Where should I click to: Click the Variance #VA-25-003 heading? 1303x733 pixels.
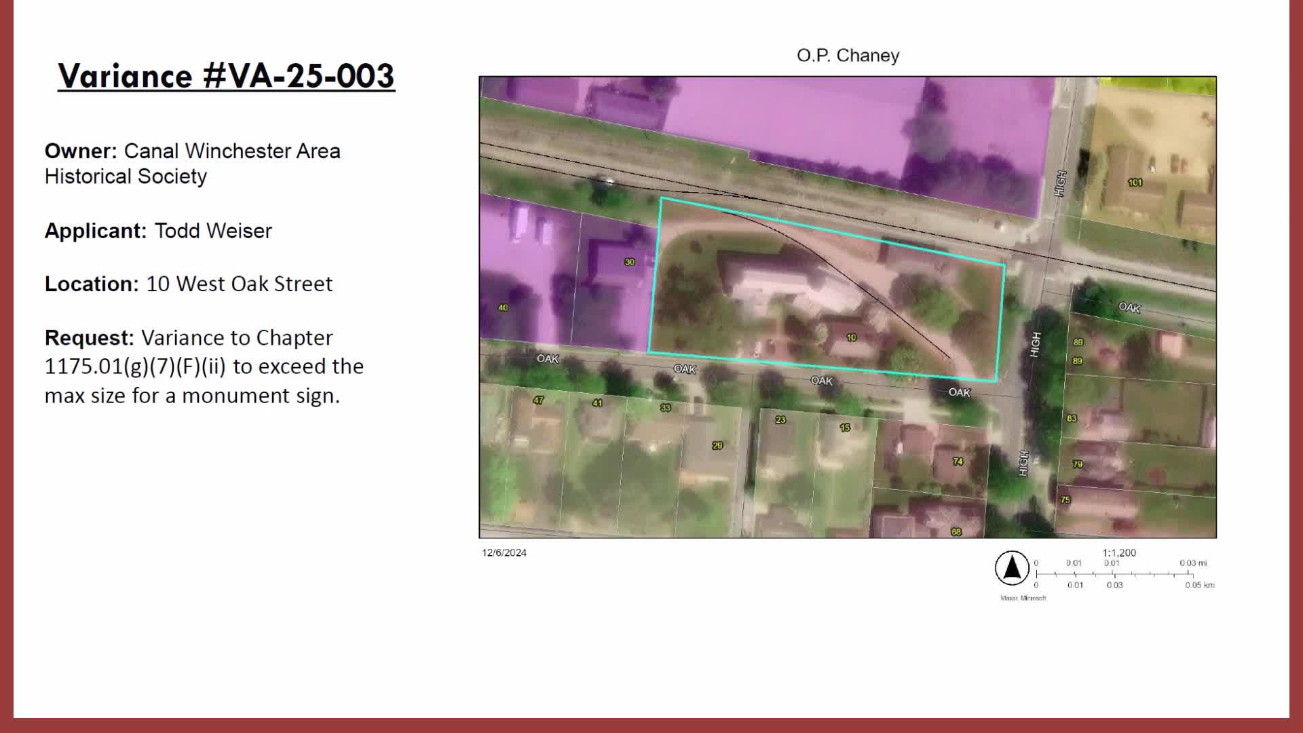(226, 76)
